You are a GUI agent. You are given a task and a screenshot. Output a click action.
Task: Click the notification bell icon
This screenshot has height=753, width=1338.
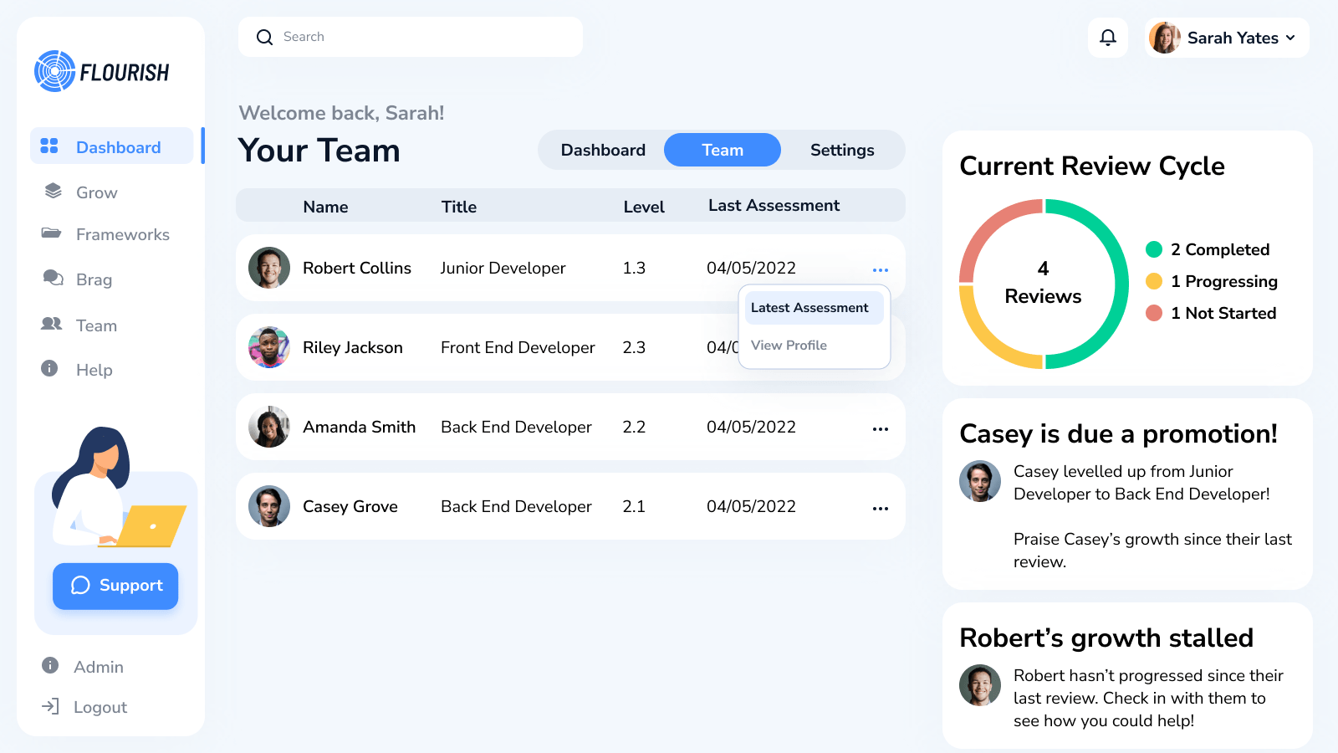1108,38
